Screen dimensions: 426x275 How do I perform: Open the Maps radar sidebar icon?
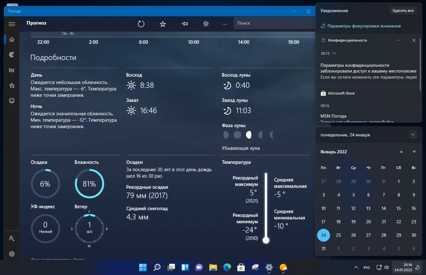tap(12, 54)
